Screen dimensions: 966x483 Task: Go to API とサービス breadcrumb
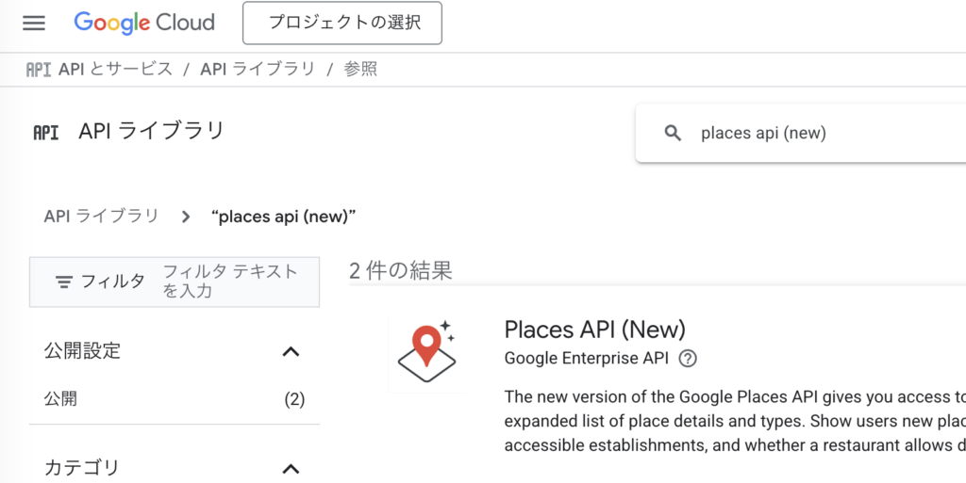(115, 70)
